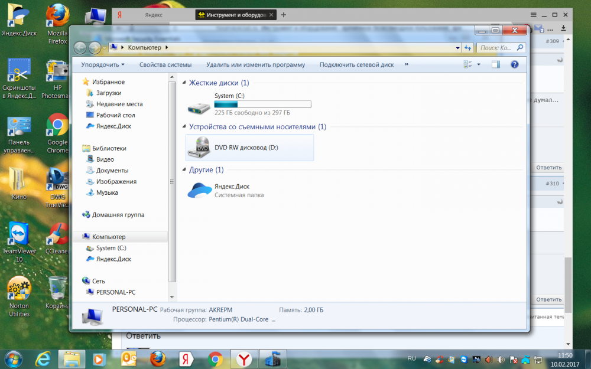This screenshot has width=591, height=369.
Task: Open Explorer help question mark
Action: (x=515, y=64)
